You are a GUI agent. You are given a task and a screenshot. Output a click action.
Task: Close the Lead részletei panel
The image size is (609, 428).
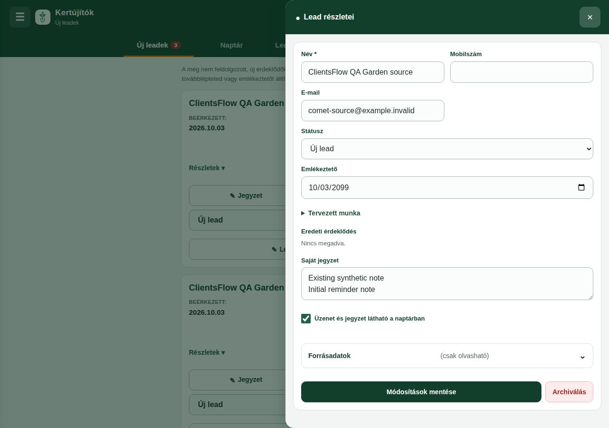(590, 17)
